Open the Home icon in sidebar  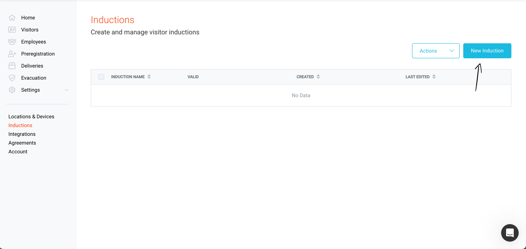[12, 17]
